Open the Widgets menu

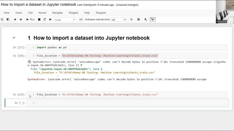73,13
